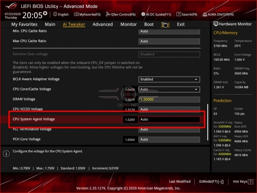Click the CPU/Memory section heading
The height and width of the screenshot is (193, 257).
click(226, 33)
